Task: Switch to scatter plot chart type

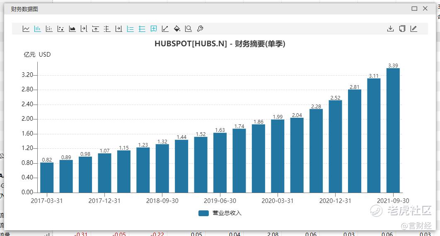Action: 60,29
